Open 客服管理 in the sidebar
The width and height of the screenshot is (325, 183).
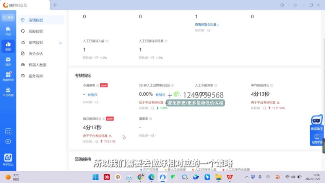[8, 76]
